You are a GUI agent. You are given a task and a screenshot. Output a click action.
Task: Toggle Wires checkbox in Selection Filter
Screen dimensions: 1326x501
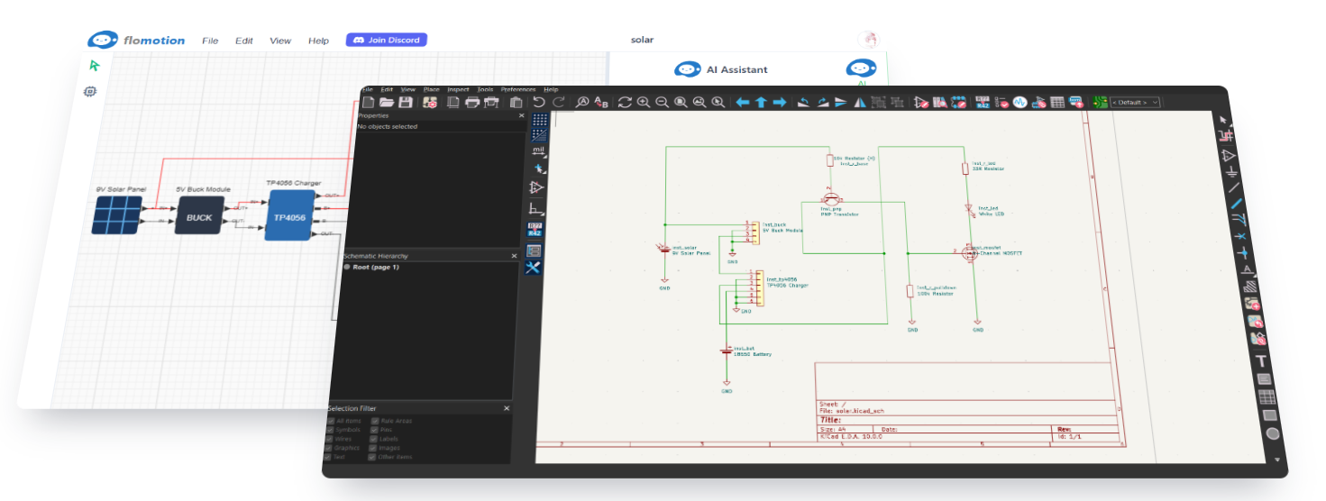[329, 439]
